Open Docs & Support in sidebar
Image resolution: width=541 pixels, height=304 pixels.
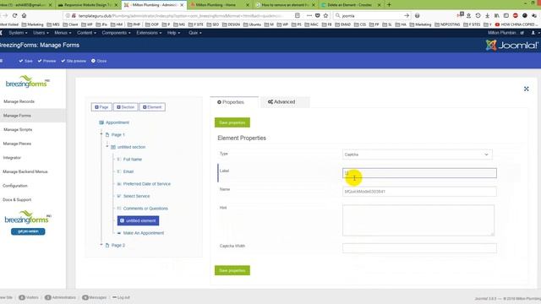pyautogui.click(x=17, y=199)
